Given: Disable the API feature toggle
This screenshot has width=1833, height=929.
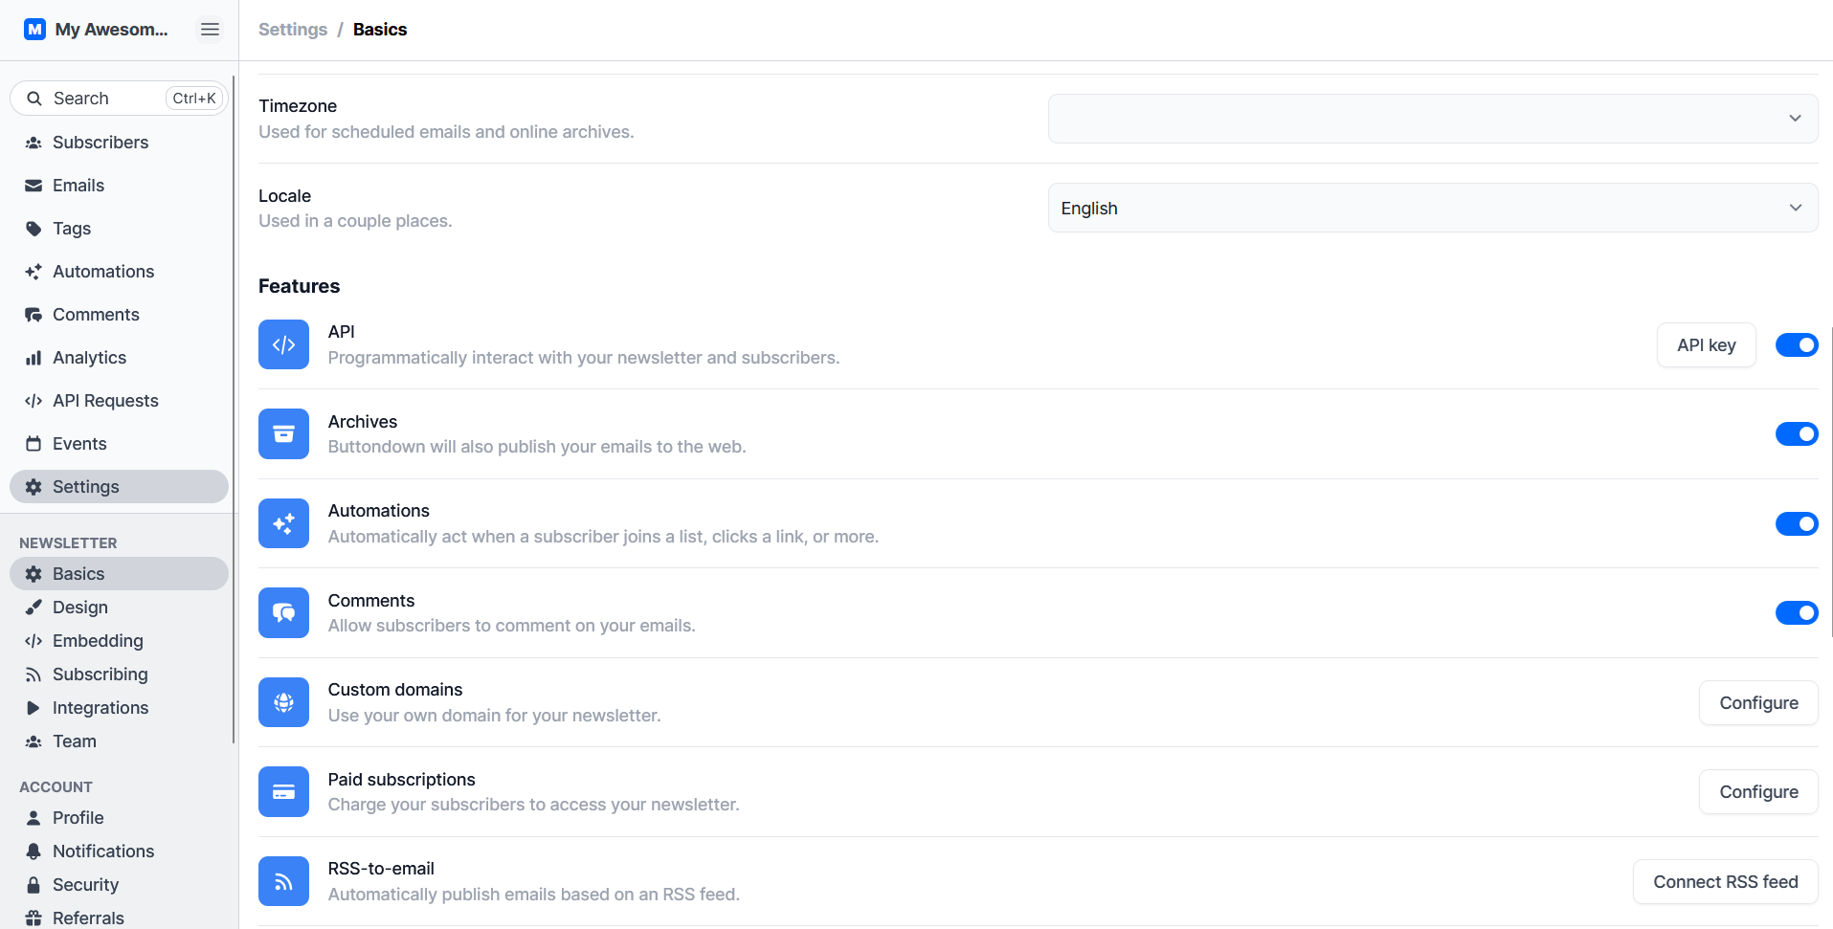Looking at the screenshot, I should pyautogui.click(x=1796, y=345).
